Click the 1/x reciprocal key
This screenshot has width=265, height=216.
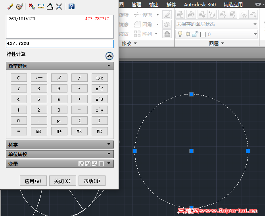[x=100, y=78]
